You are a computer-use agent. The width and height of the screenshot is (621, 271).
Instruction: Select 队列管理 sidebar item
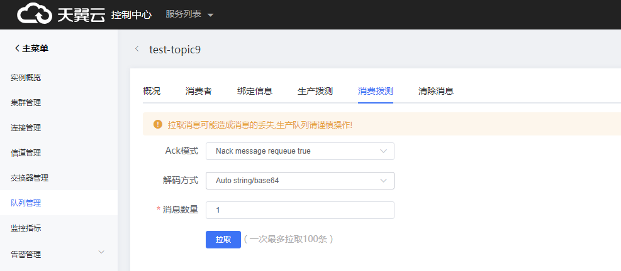26,203
